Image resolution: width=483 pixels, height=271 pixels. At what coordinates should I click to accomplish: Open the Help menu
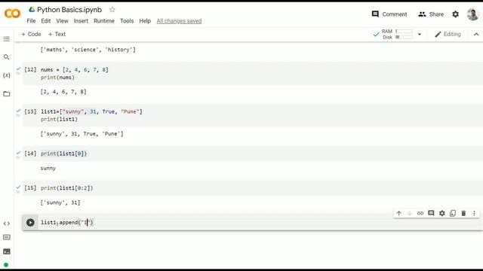click(145, 21)
